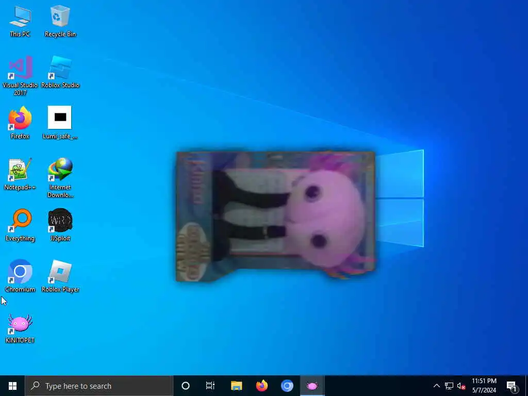Viewport: 528px width, 396px height.
Task: Click the muted volume tray icon
Action: (461, 386)
